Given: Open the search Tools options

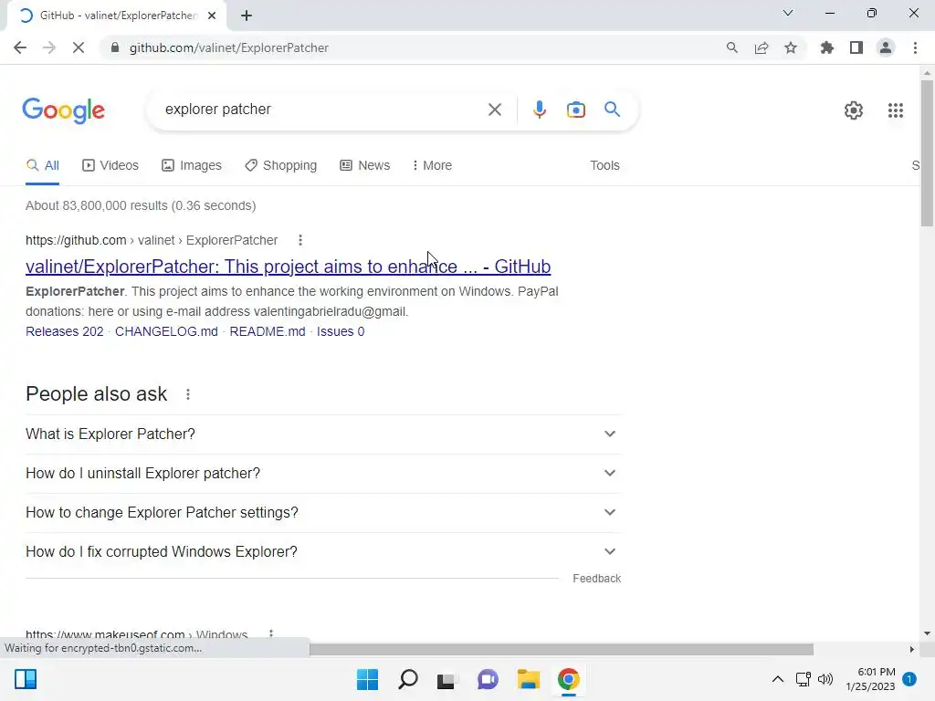Looking at the screenshot, I should (604, 166).
